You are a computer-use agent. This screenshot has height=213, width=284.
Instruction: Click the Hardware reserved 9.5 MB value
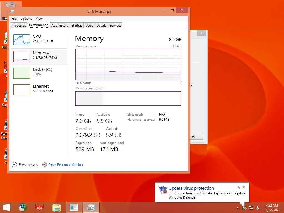click(164, 120)
